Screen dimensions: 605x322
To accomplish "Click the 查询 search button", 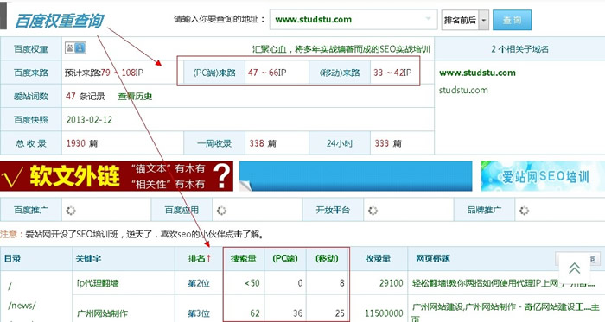I will click(x=512, y=20).
